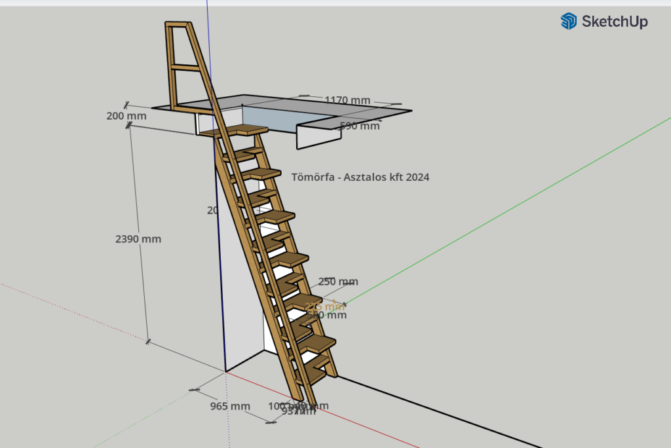Select the 250 mm tread dimension label
Viewport: 671px width, 448px height.
(338, 282)
